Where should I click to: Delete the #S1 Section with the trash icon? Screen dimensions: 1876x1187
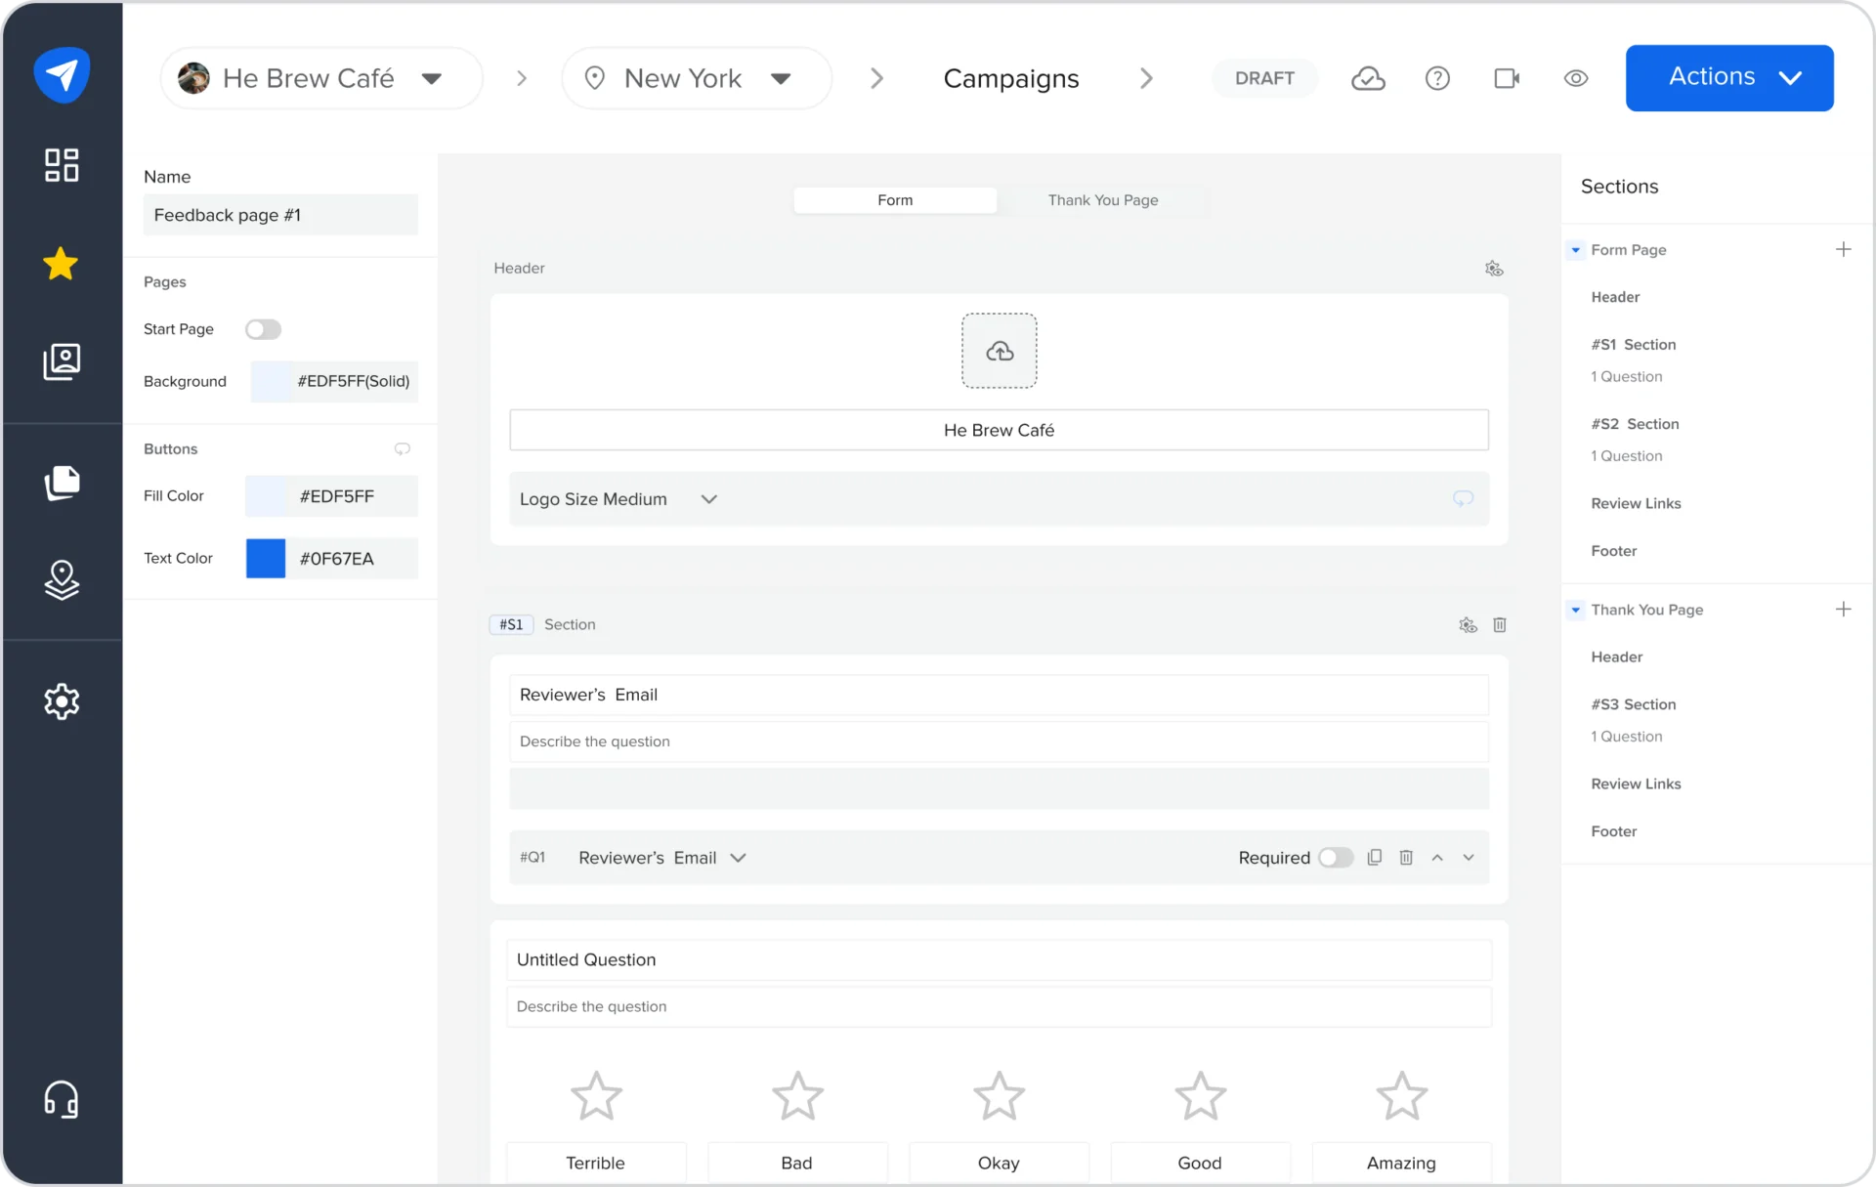(1501, 625)
